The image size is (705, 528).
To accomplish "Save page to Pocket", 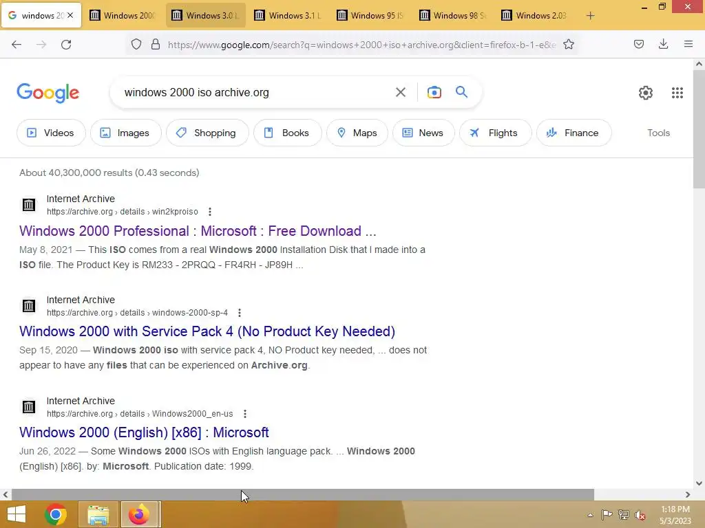I will (638, 44).
